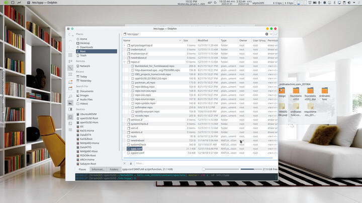Screen dimensions: 362x203
Task: Go back using the Dolphin back arrow
Action: [x=70, y=34]
